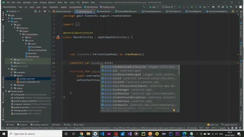Show the hidden editor tabs dropdown arrow

pyautogui.click(x=237, y=11)
